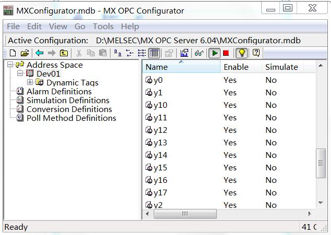331x235 pixels.
Task: Select Dynamic Tags folder
Action: (72, 83)
